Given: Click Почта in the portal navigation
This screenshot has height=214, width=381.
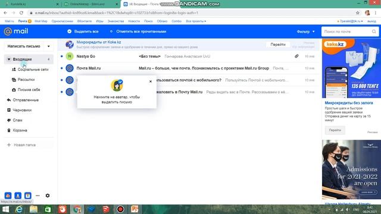Looking at the screenshot, I should (23, 21).
